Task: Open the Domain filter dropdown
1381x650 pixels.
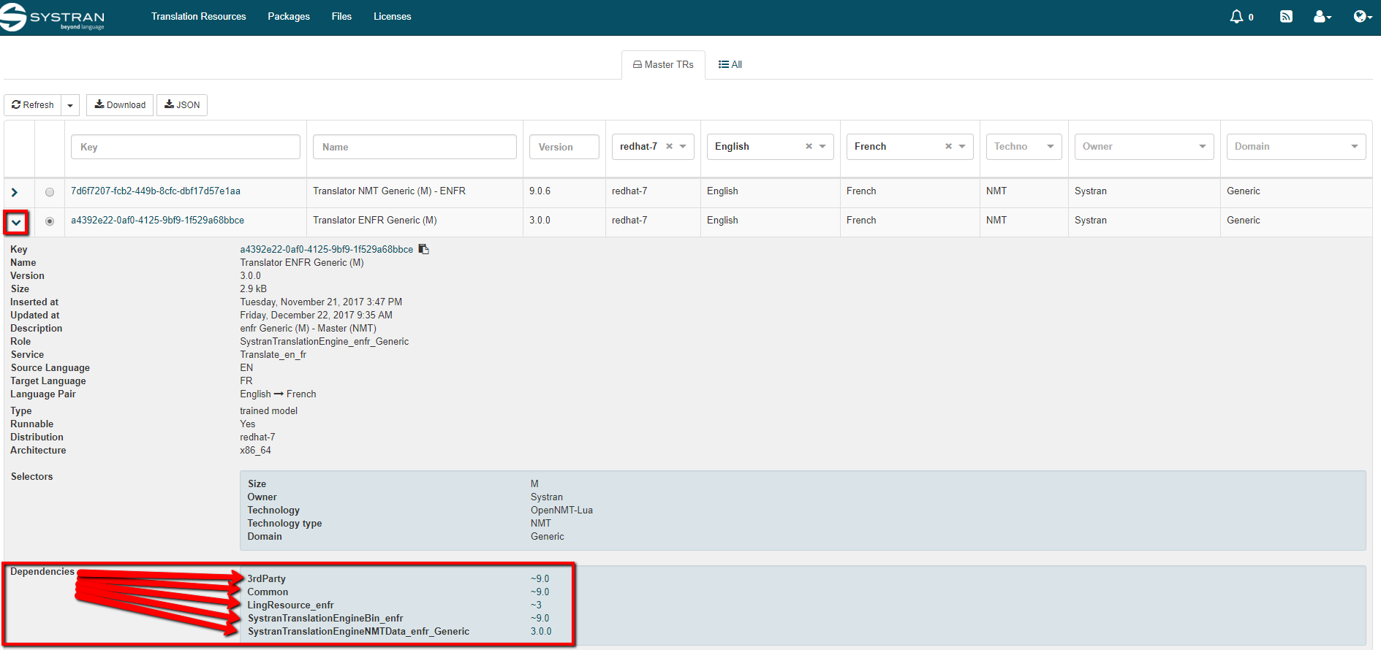Action: (1296, 146)
